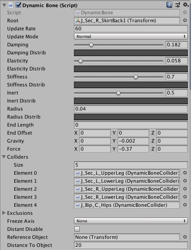The width and height of the screenshot is (191, 250).
Task: Click the Gravity X field
Action: 95,141
